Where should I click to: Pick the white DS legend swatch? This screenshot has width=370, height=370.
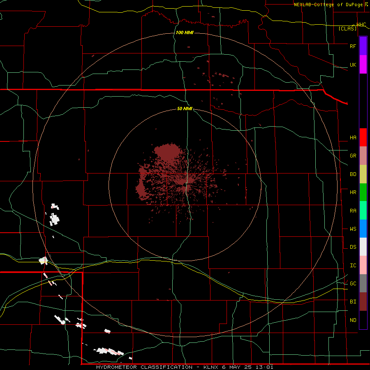click(363, 247)
